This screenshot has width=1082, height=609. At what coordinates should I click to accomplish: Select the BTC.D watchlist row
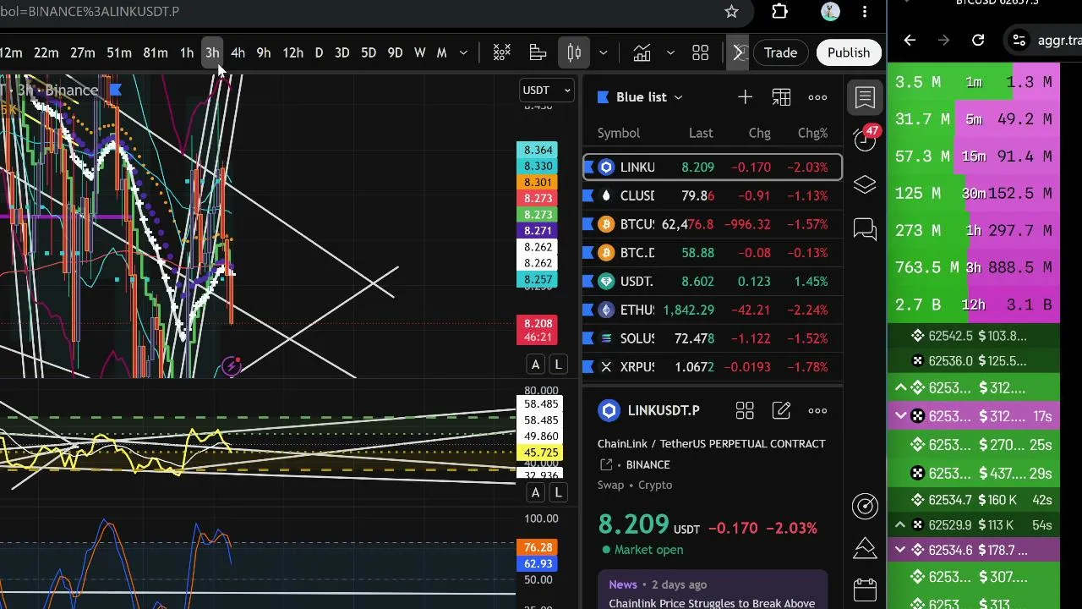713,253
